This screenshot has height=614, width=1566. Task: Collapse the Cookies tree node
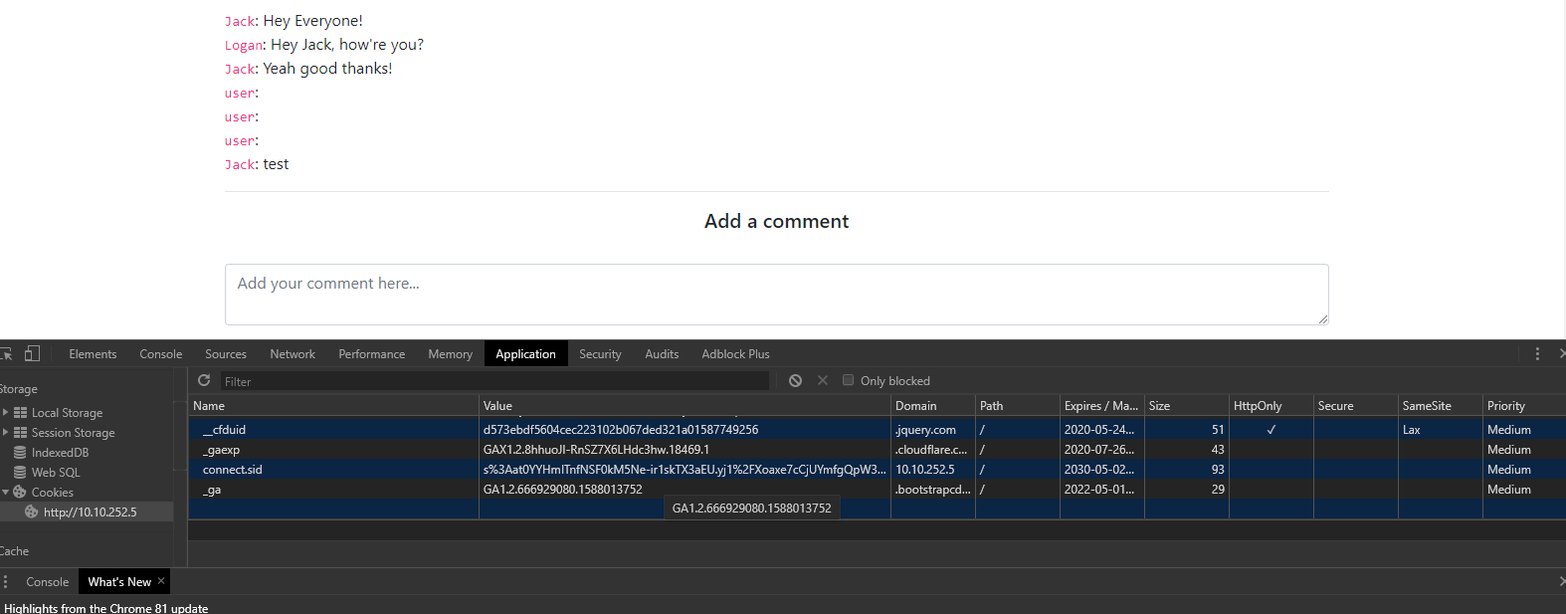coord(6,492)
